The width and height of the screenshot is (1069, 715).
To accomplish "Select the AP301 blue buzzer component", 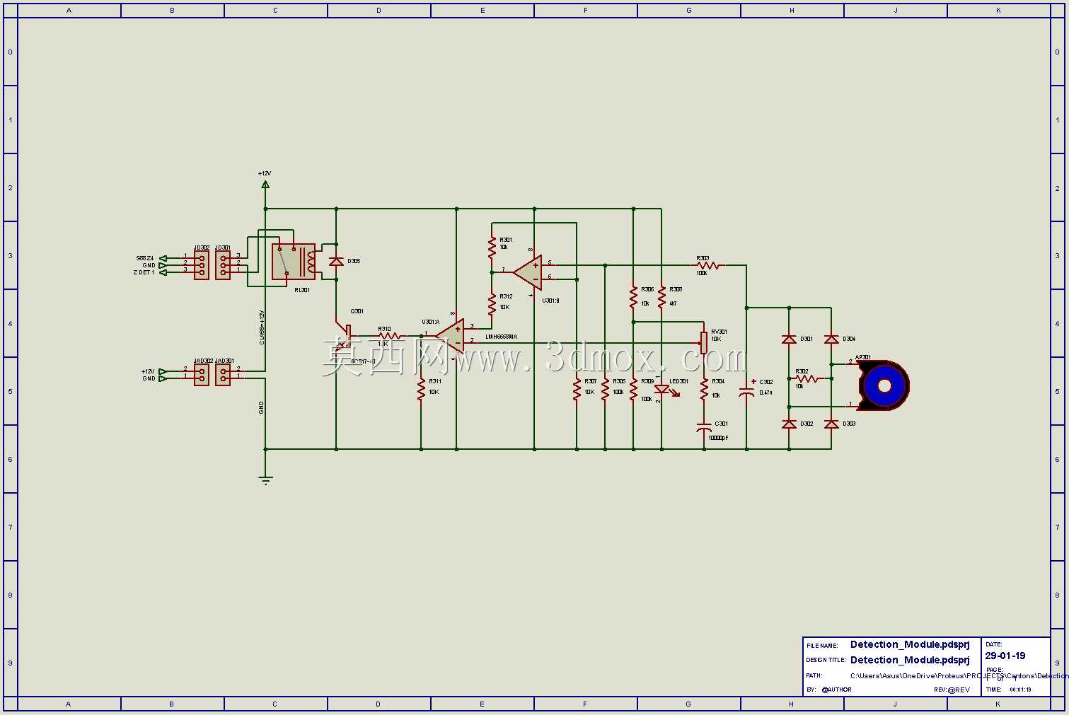I will click(883, 385).
